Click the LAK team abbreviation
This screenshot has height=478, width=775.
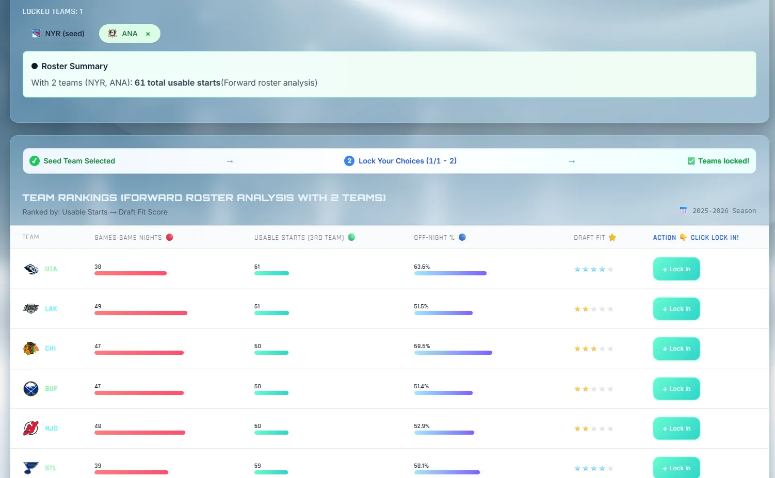51,309
